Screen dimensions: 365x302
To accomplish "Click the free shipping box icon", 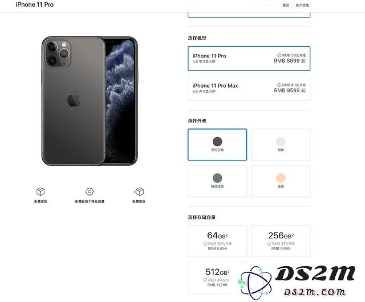I will pos(40,192).
